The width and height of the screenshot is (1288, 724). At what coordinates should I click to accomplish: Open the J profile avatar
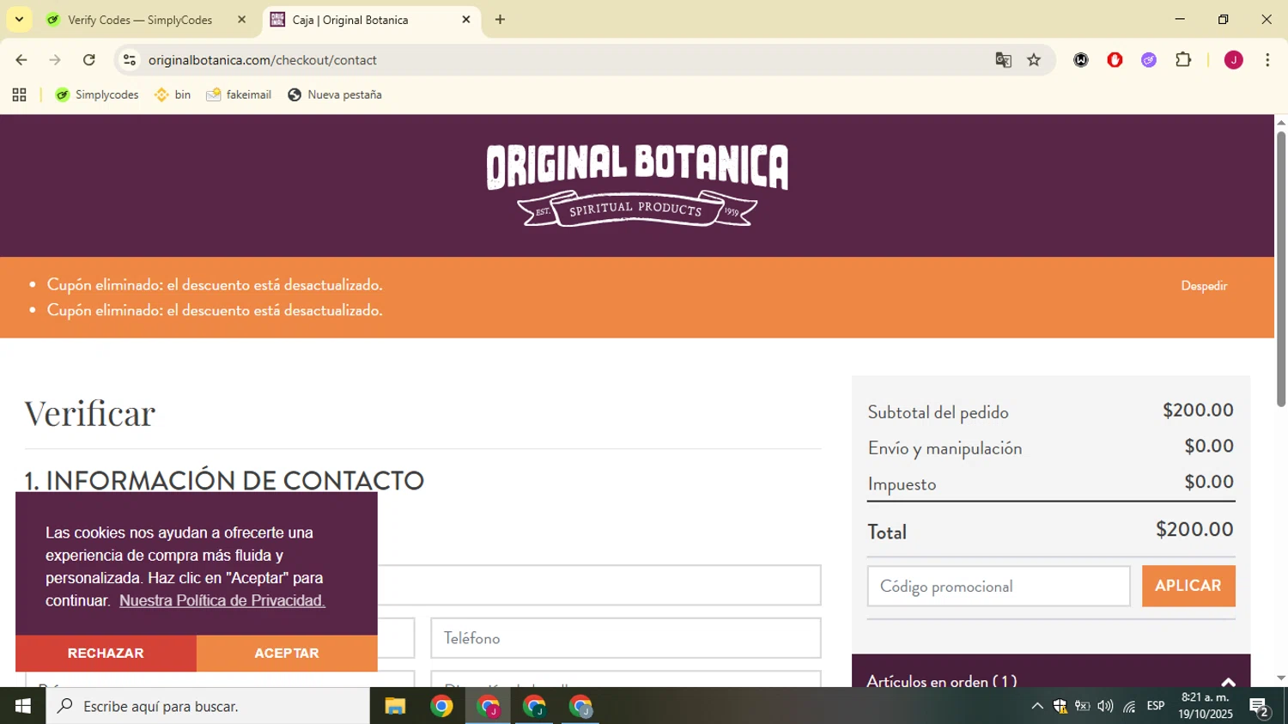1234,60
